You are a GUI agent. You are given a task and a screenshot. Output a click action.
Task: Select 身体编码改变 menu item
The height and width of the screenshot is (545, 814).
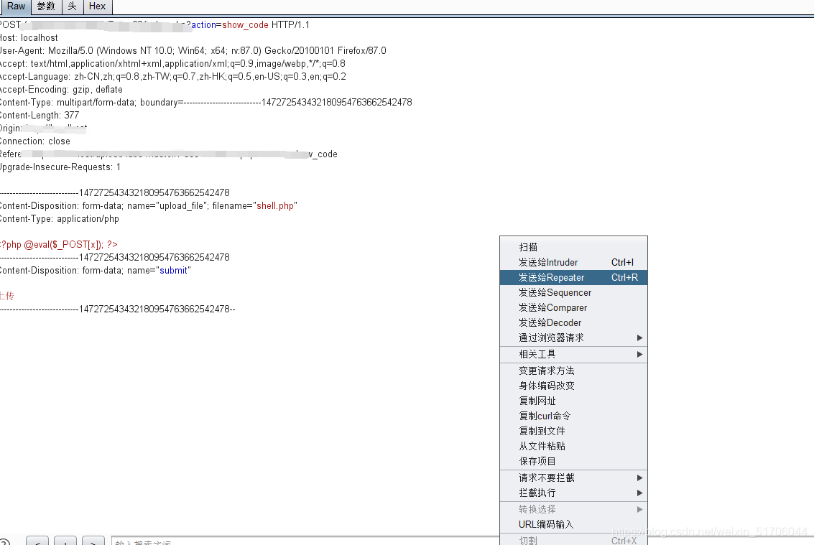[x=573, y=386]
